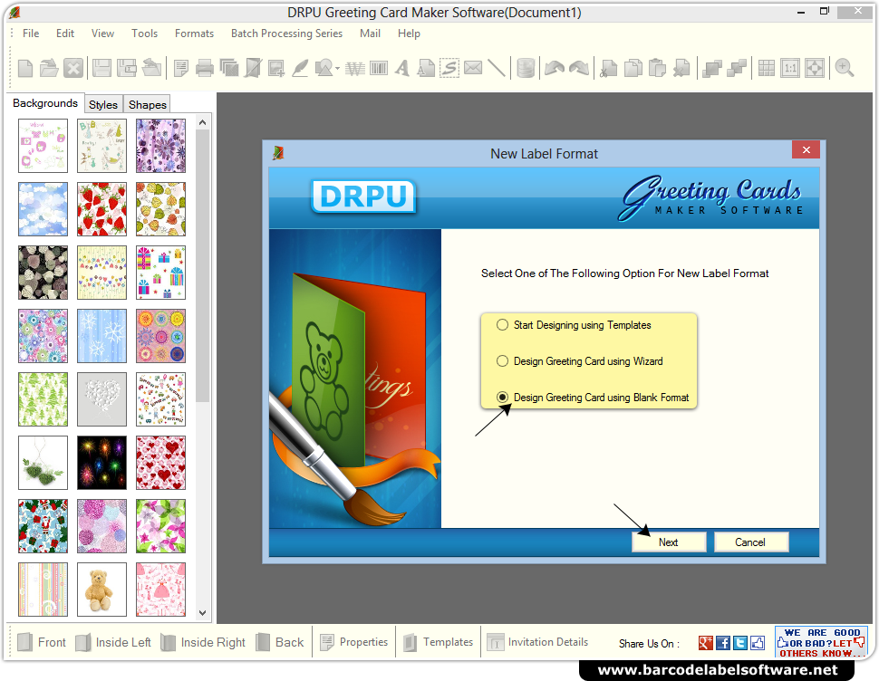The image size is (879, 681).
Task: Switch to the Backgrounds tab
Action: click(x=45, y=103)
